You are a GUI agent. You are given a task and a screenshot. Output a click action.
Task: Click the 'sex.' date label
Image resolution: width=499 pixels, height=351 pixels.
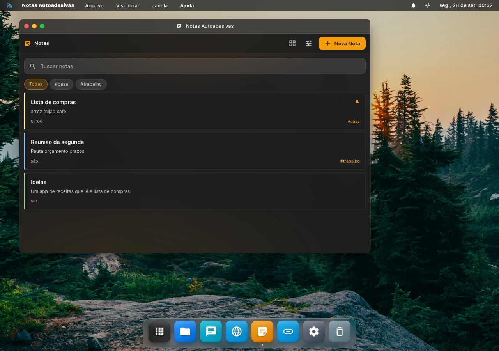35,201
